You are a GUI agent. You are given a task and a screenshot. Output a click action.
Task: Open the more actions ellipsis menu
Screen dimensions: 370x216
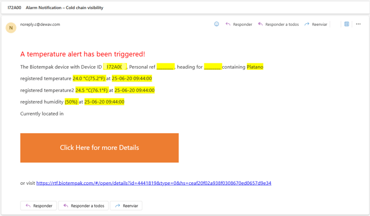(358, 24)
